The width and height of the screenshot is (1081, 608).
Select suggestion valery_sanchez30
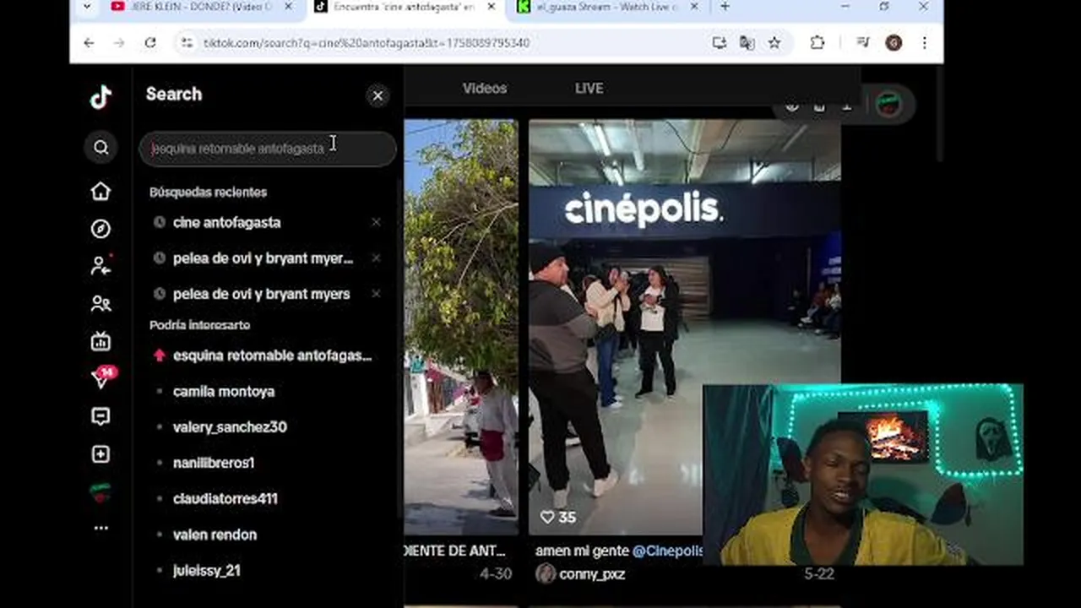tap(230, 427)
